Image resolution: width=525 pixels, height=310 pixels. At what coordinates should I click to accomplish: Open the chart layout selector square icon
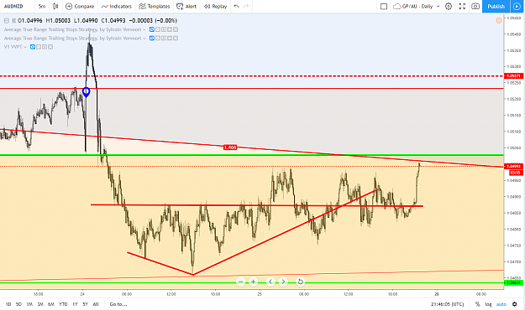(x=384, y=7)
